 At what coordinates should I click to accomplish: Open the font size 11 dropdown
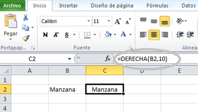[109, 21]
